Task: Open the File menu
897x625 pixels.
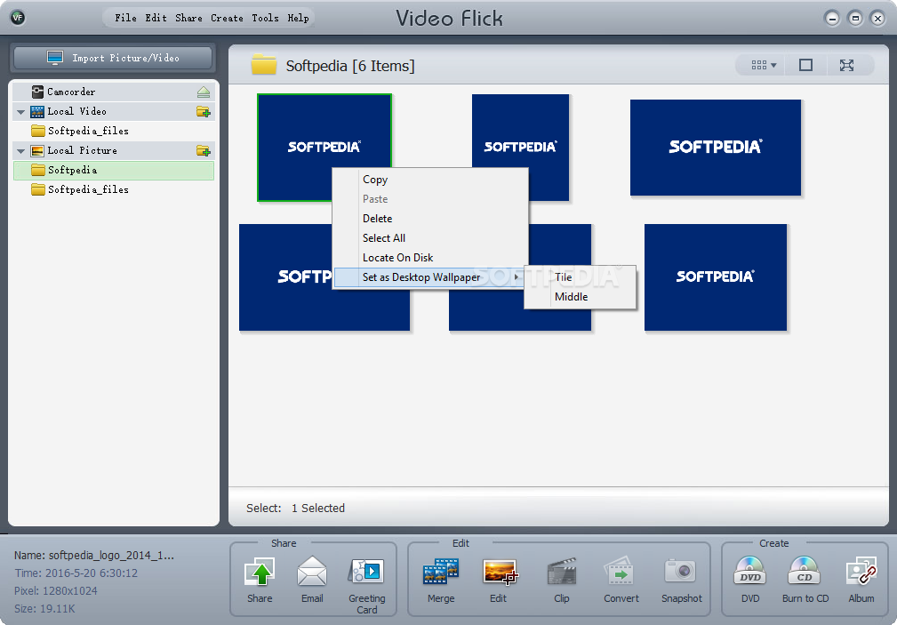Action: point(125,18)
